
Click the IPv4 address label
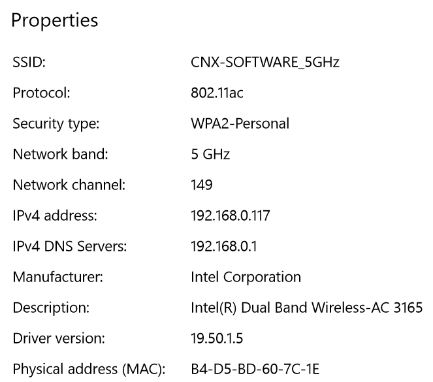[x=55, y=215]
